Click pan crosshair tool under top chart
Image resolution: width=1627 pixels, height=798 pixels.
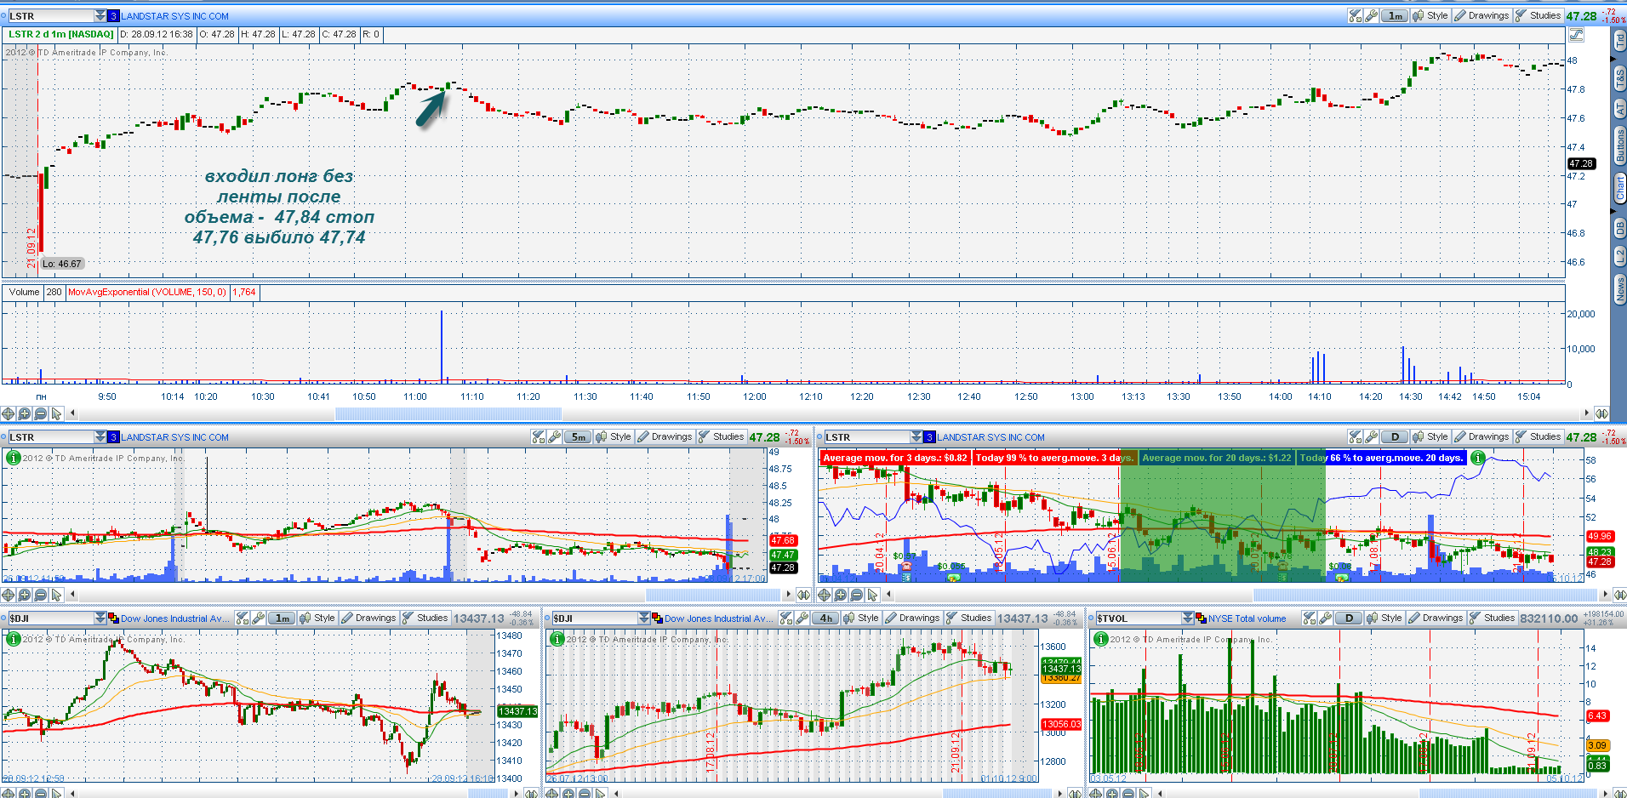tap(8, 413)
